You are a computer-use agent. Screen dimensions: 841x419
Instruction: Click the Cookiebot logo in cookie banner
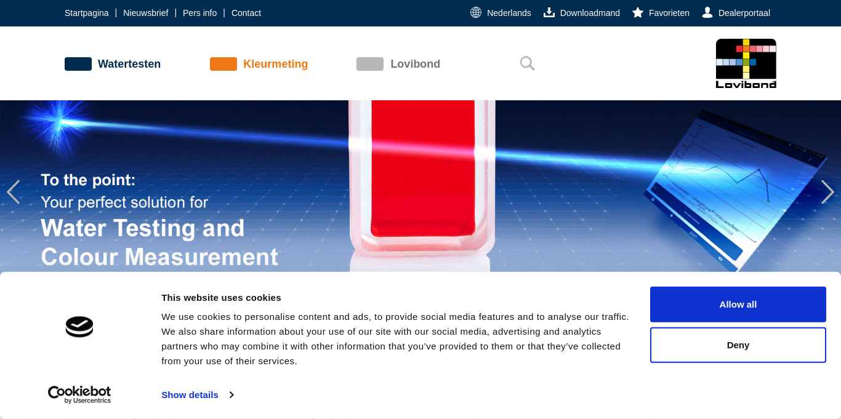79,394
